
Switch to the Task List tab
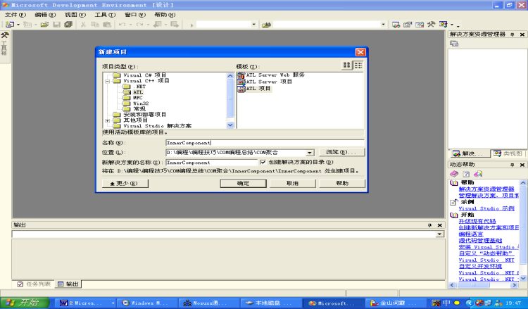(x=34, y=284)
